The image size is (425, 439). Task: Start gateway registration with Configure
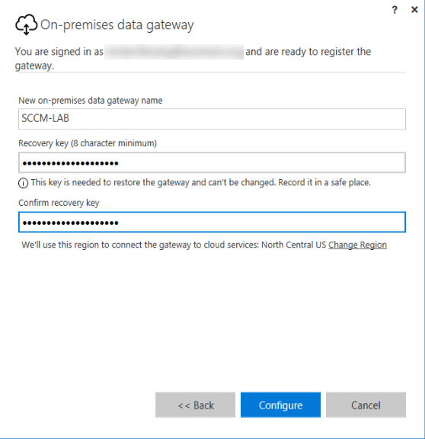[x=280, y=405]
